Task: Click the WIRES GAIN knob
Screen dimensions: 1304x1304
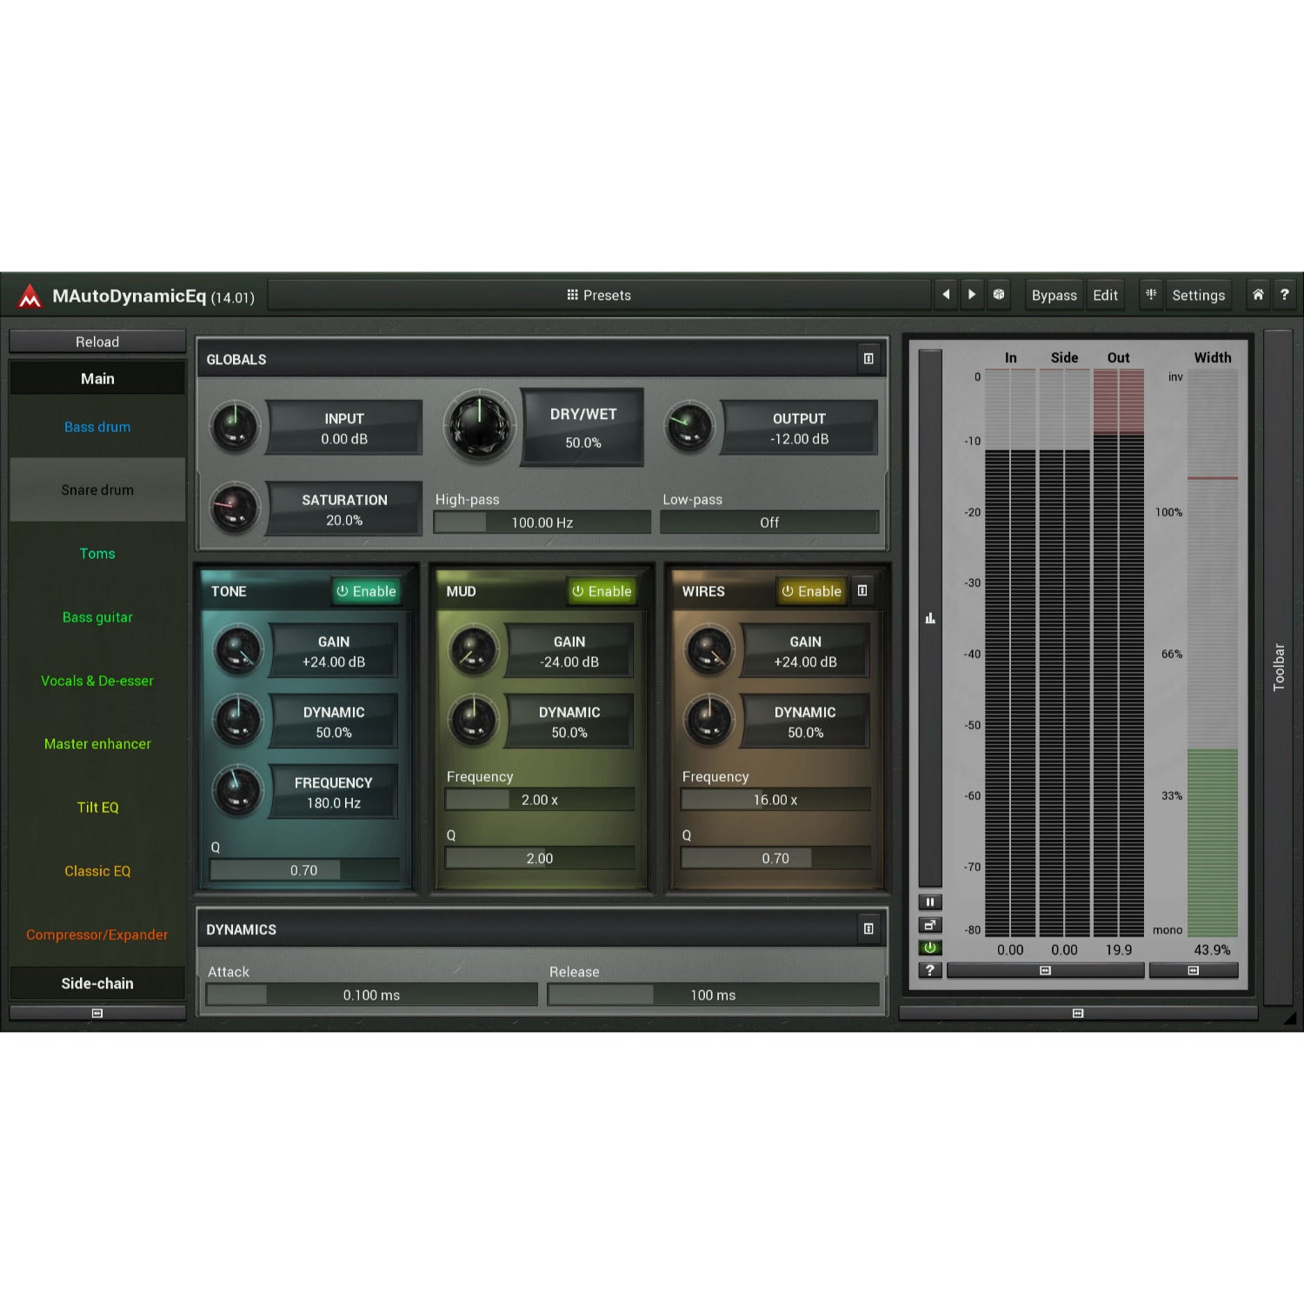Action: point(709,649)
